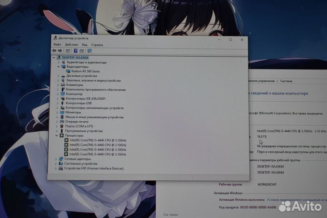Toggle console tree with toolbar icon

point(68,51)
